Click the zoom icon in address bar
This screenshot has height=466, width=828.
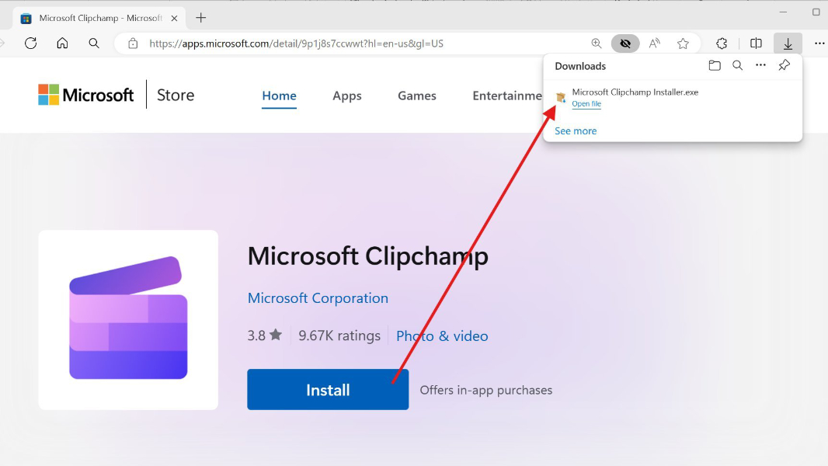click(597, 43)
